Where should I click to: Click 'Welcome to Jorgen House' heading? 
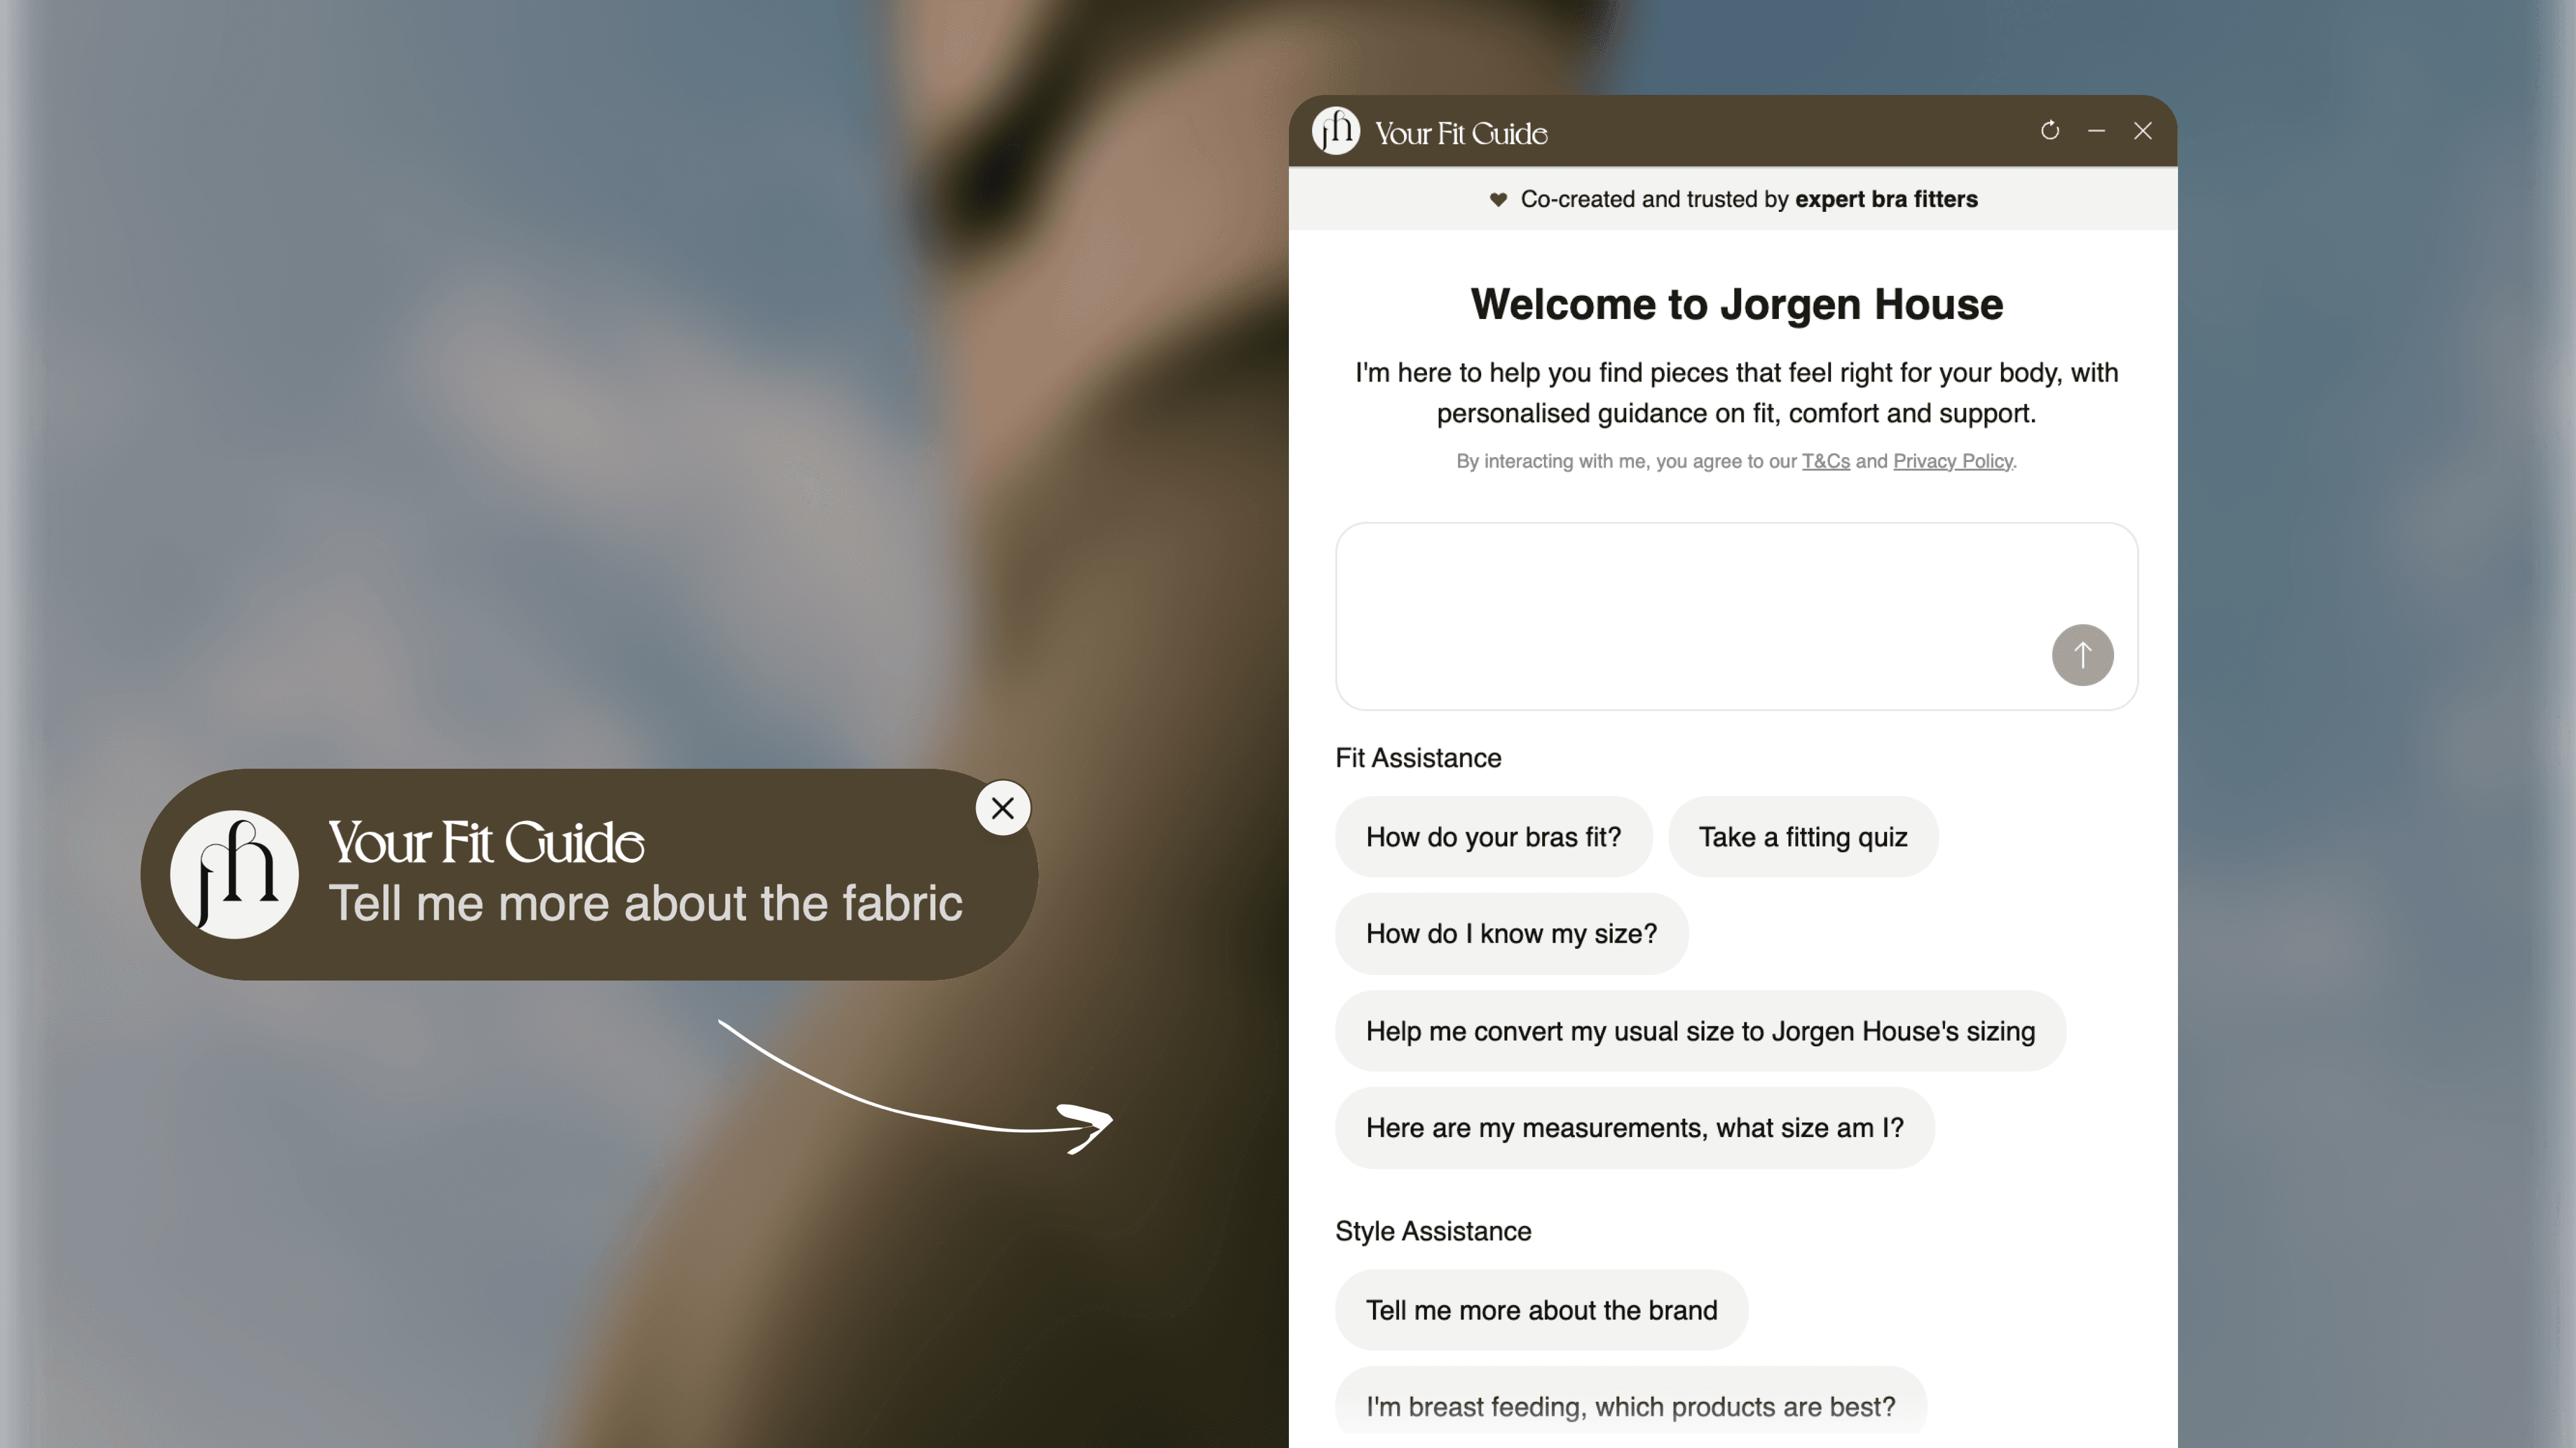click(x=1736, y=304)
